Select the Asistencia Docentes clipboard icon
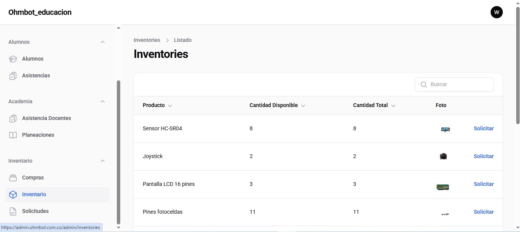The image size is (520, 232). [13, 118]
